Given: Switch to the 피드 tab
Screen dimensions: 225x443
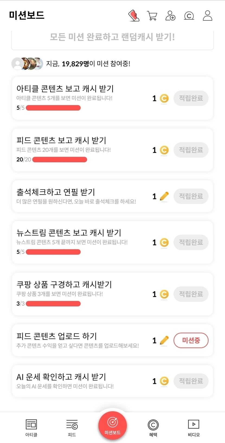Looking at the screenshot, I should pyautogui.click(x=72, y=428).
